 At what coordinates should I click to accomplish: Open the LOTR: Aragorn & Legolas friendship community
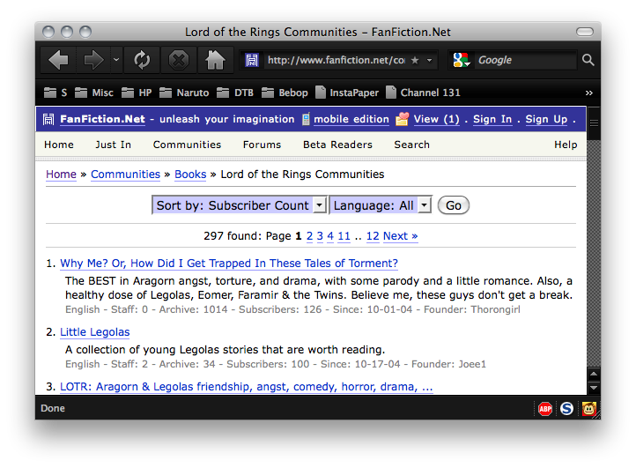click(246, 386)
